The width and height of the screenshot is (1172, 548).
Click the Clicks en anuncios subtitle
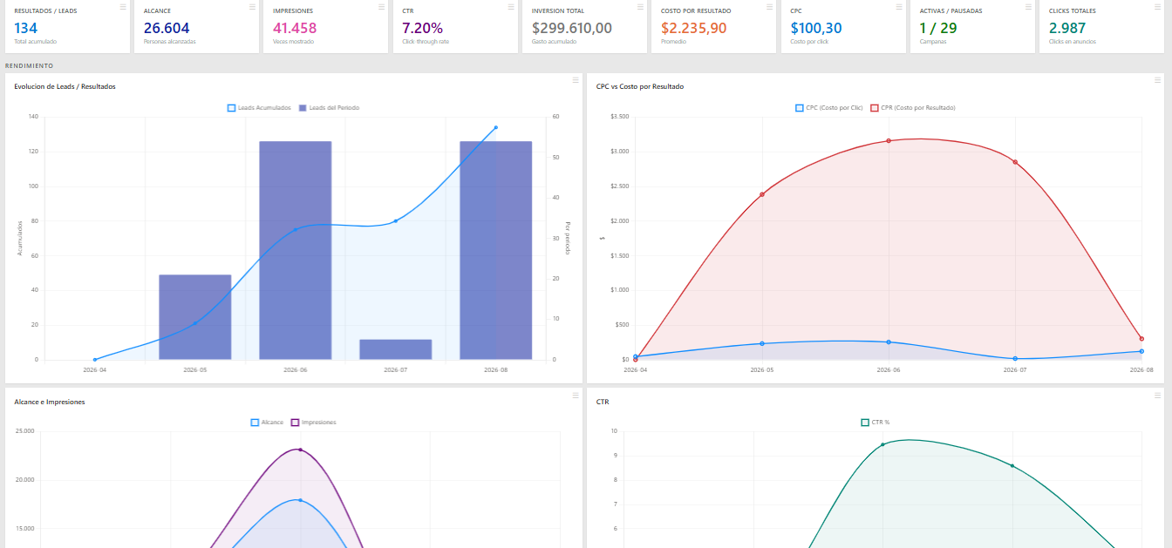click(1073, 42)
